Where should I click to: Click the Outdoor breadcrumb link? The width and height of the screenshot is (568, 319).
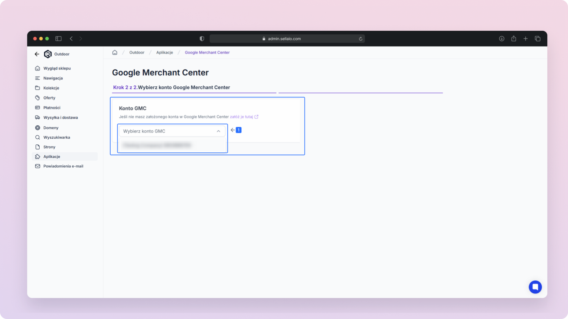[137, 53]
